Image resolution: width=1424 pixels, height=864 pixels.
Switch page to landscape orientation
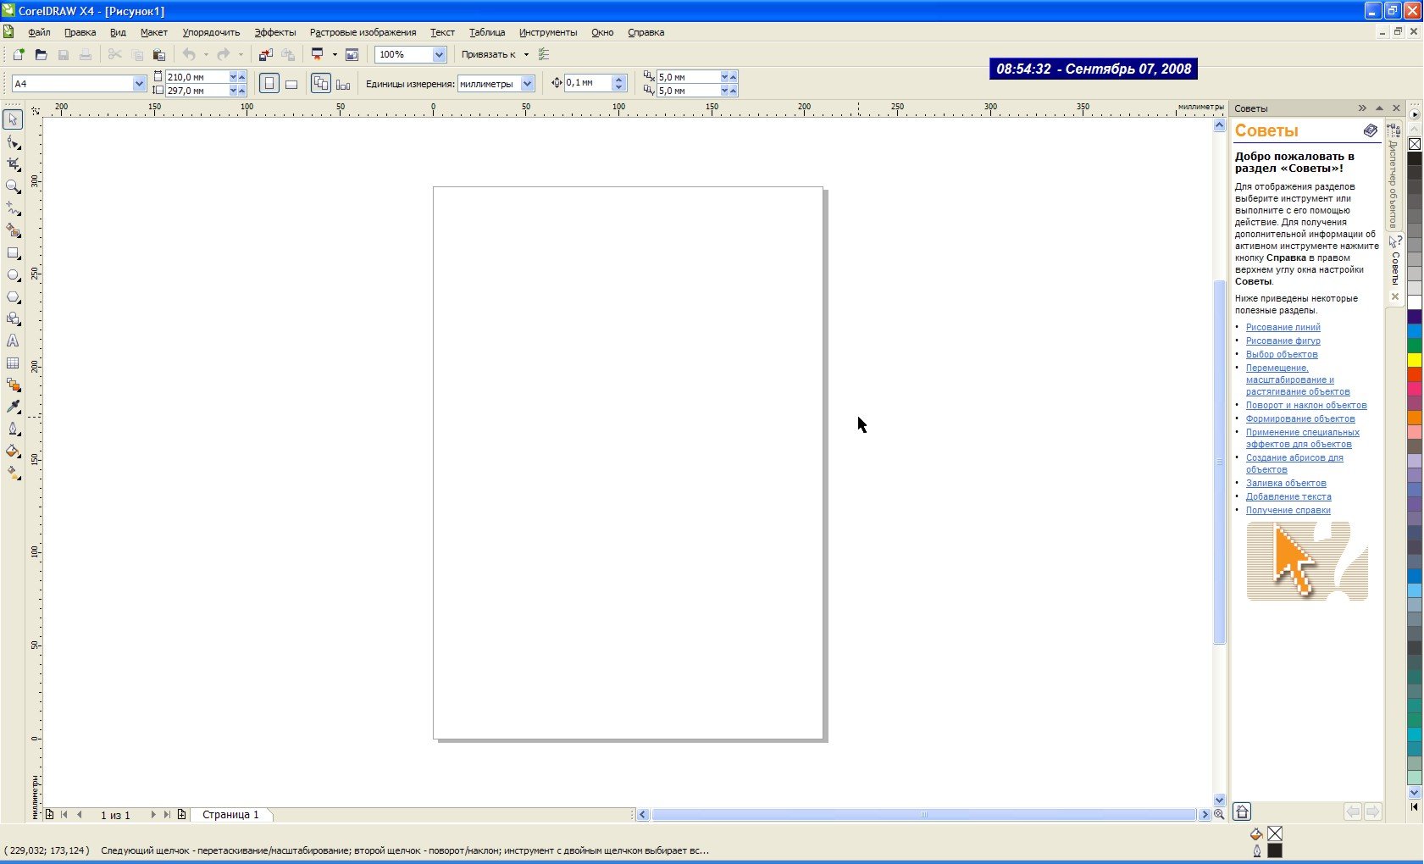point(291,84)
